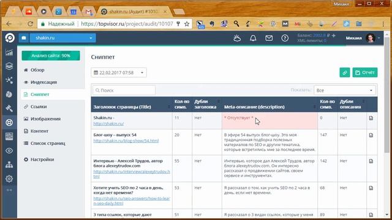Open the hammer tool sidebar icon
The height and width of the screenshot is (220, 392).
click(x=9, y=108)
